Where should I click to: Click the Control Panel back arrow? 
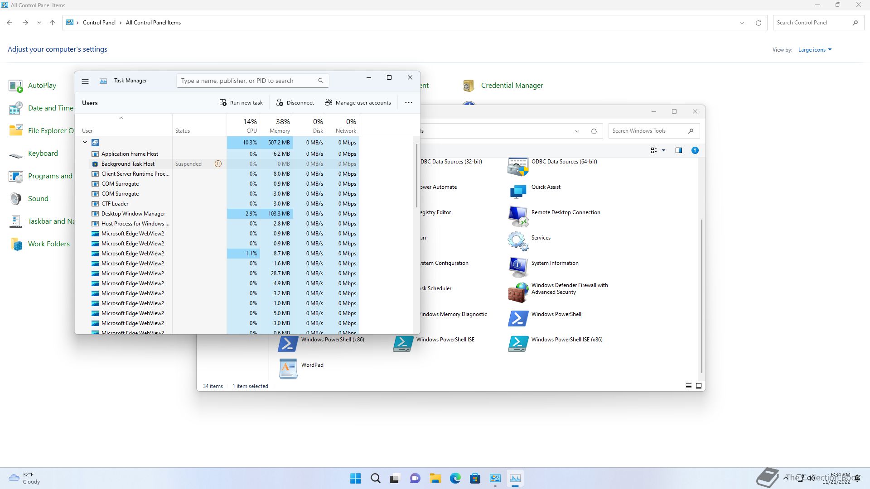[x=10, y=23]
